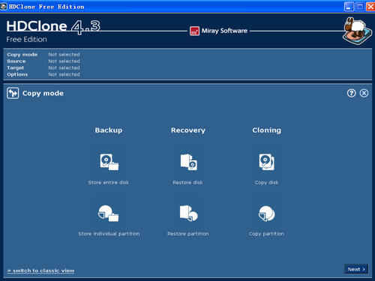
Task: Select the Store individual partition icon
Action: point(109,214)
